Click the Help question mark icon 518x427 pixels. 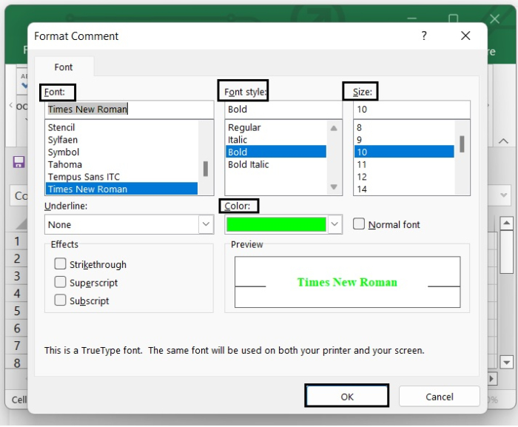click(424, 36)
